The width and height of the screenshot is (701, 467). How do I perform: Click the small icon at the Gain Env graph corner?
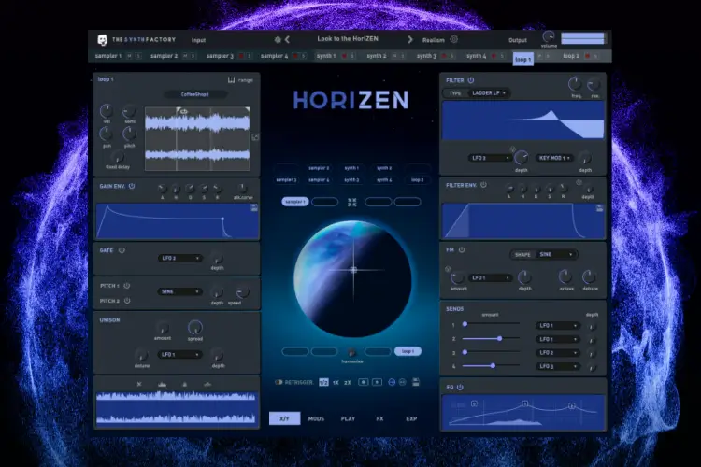coord(254,207)
